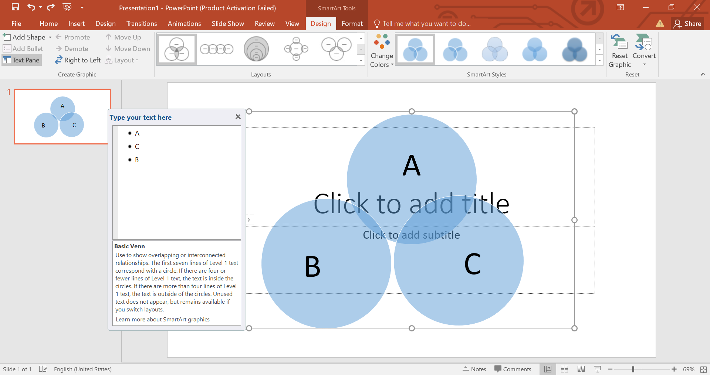Select bullet item A in text pane
Viewport: 710px width, 375px height.
pyautogui.click(x=137, y=133)
